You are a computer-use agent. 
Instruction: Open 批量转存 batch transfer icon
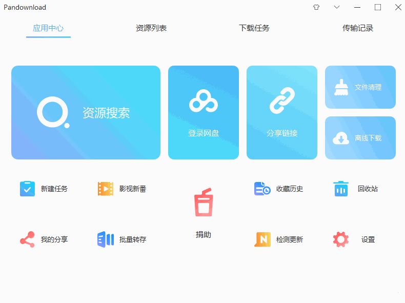point(106,239)
